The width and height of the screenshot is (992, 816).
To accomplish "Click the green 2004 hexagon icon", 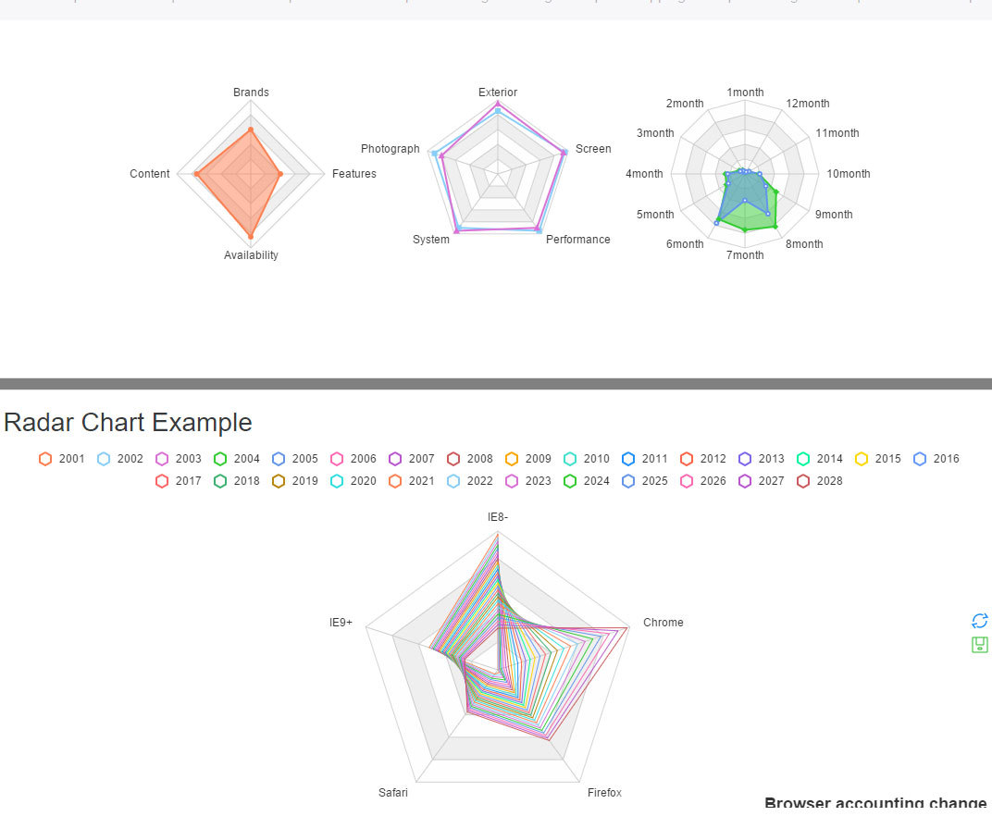I will (x=220, y=458).
